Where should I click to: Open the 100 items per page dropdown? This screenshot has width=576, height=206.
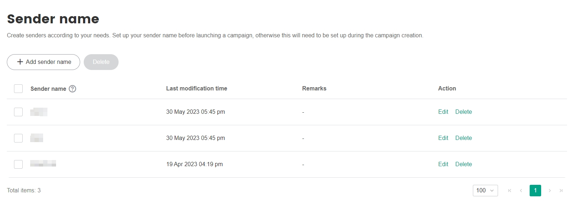coord(485,191)
